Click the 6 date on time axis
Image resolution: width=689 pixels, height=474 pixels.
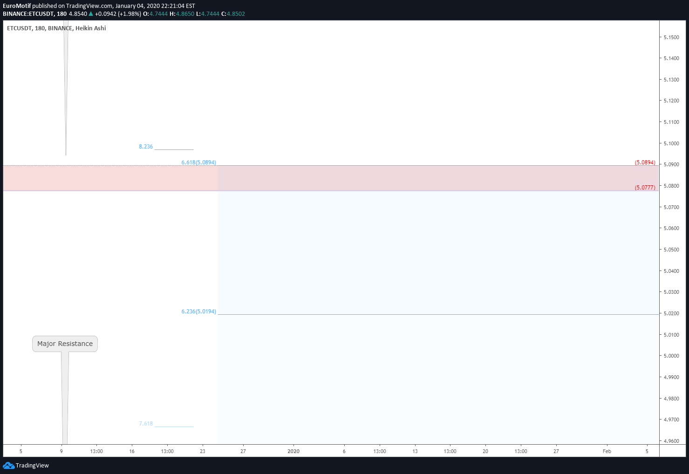[x=344, y=451]
